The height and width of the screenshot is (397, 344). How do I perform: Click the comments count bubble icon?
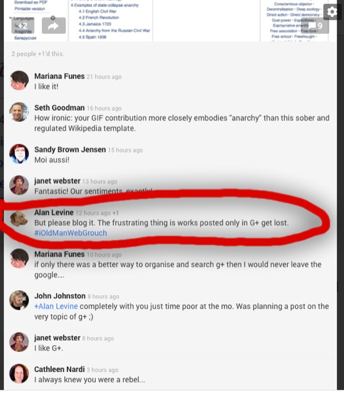coord(315,26)
